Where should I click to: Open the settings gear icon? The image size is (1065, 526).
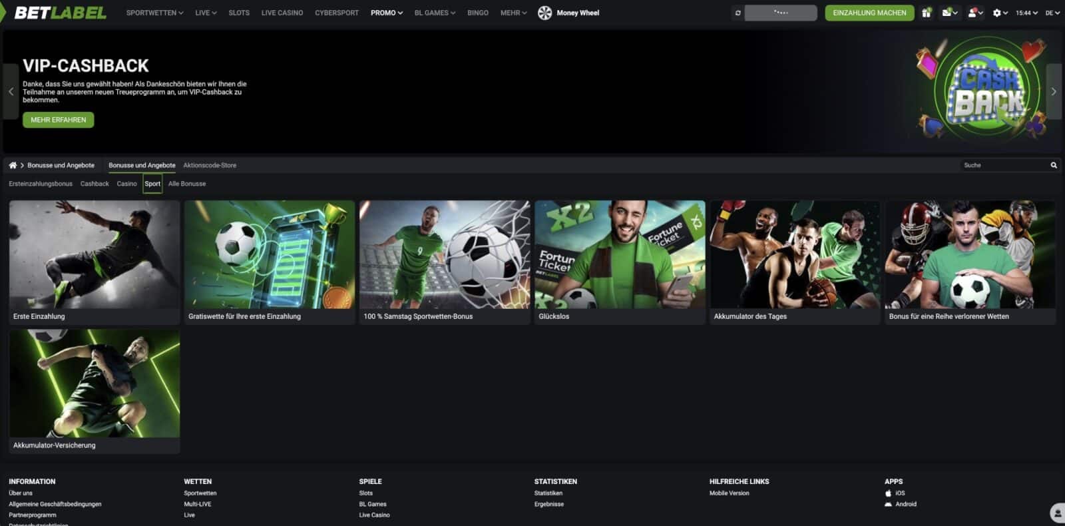click(998, 13)
